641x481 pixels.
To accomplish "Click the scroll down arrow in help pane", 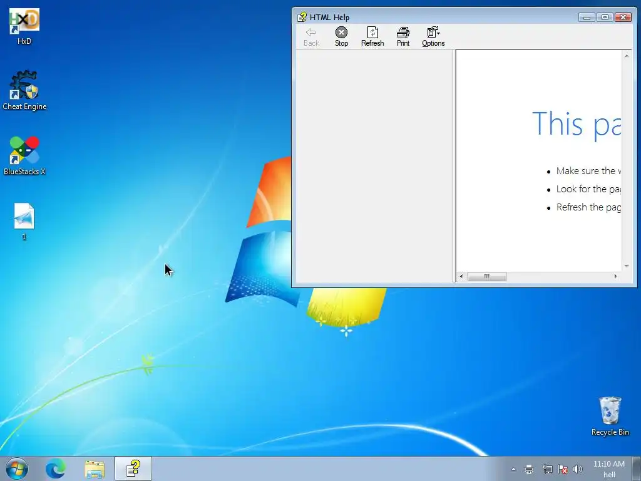I will (x=626, y=266).
